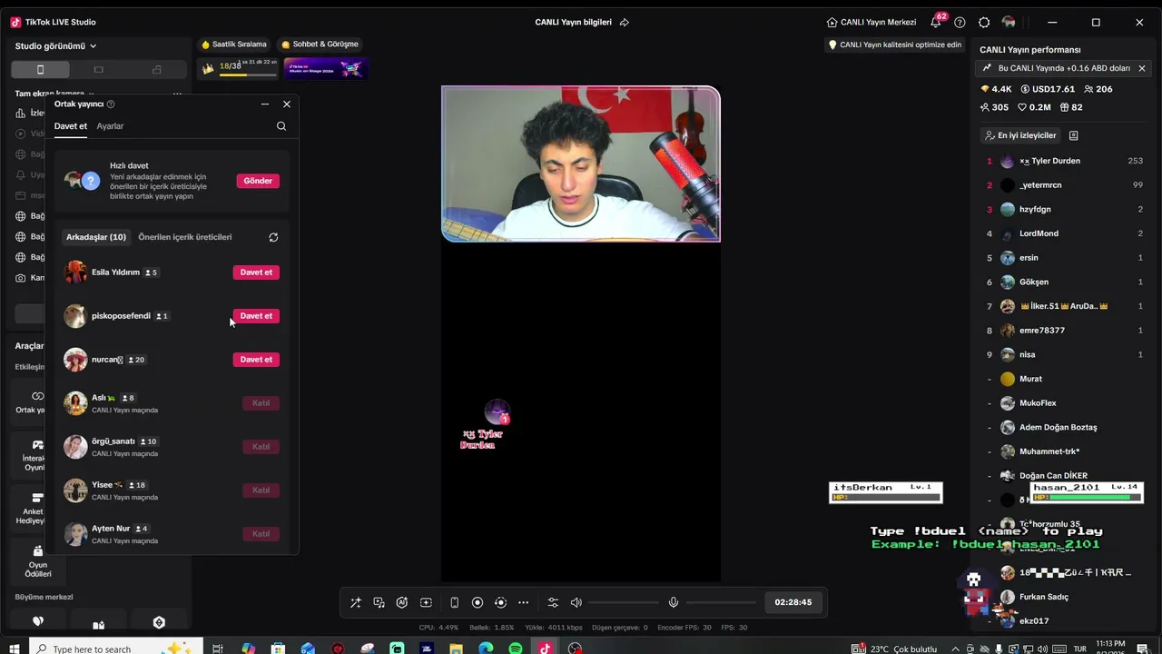The width and height of the screenshot is (1162, 654).
Task: Open CANLI Yayın Merkezi
Action: [x=871, y=22]
